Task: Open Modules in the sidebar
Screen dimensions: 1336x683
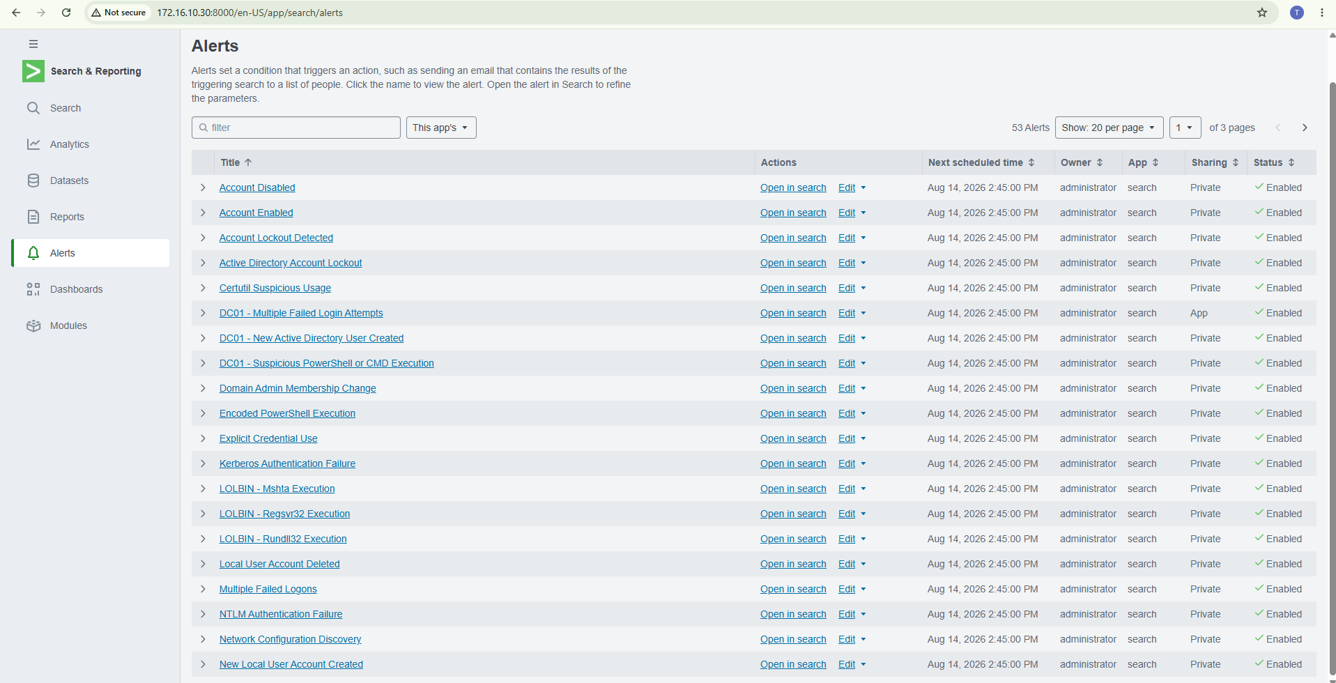Action: tap(68, 325)
